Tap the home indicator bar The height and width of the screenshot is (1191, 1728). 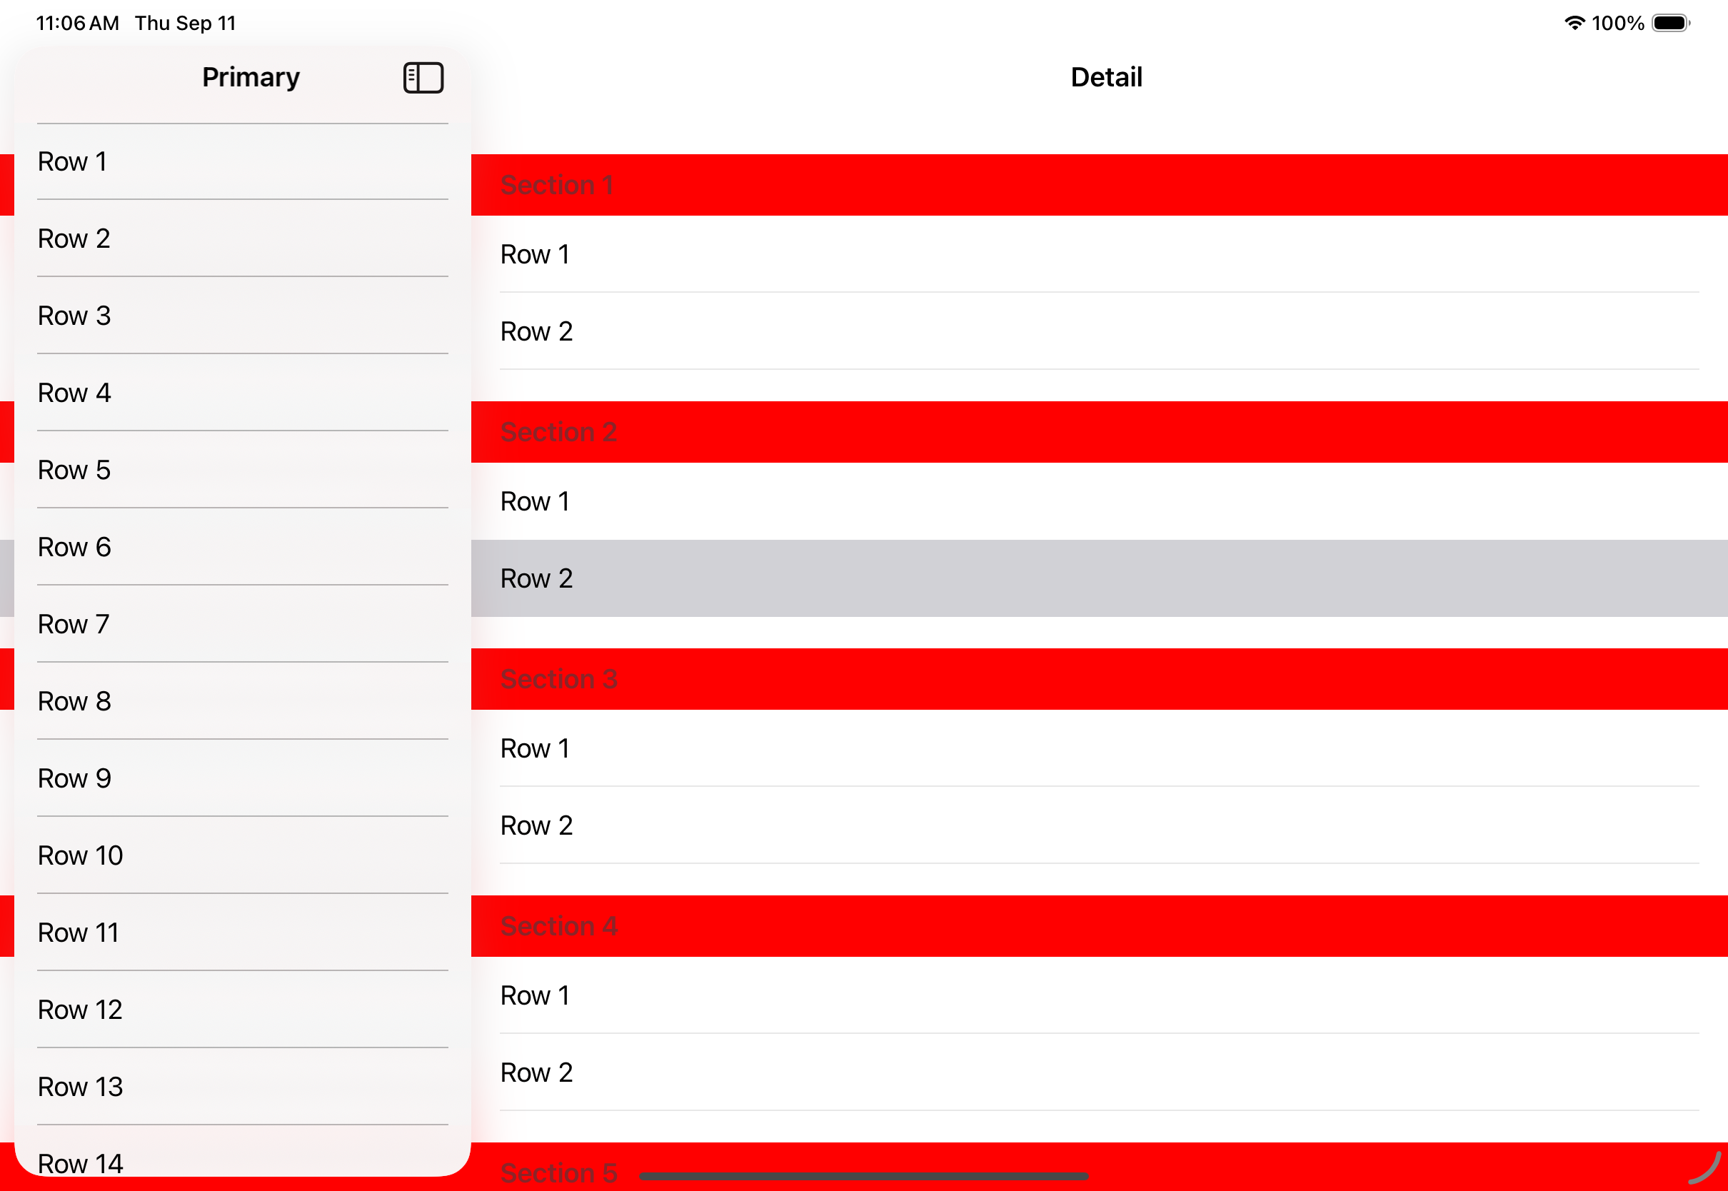tap(863, 1177)
